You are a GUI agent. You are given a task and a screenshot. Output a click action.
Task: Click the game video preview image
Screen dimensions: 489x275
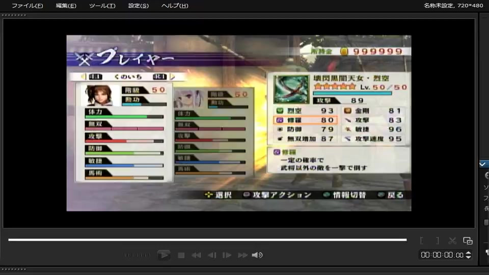click(x=239, y=123)
